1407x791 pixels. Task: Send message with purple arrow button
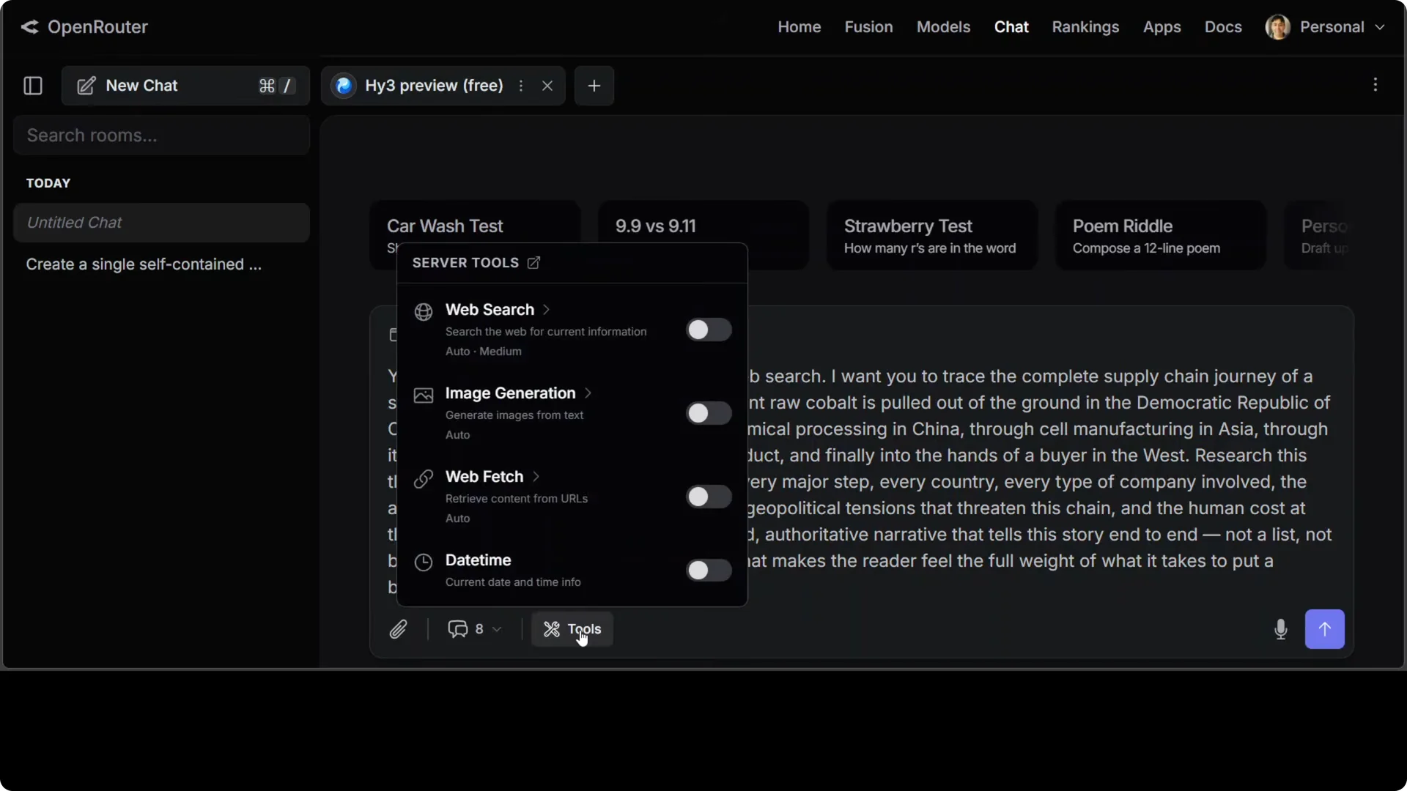[x=1324, y=629]
